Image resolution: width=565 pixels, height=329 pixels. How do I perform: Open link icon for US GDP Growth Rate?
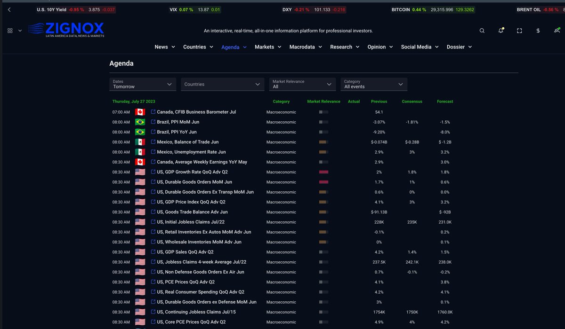click(x=153, y=172)
